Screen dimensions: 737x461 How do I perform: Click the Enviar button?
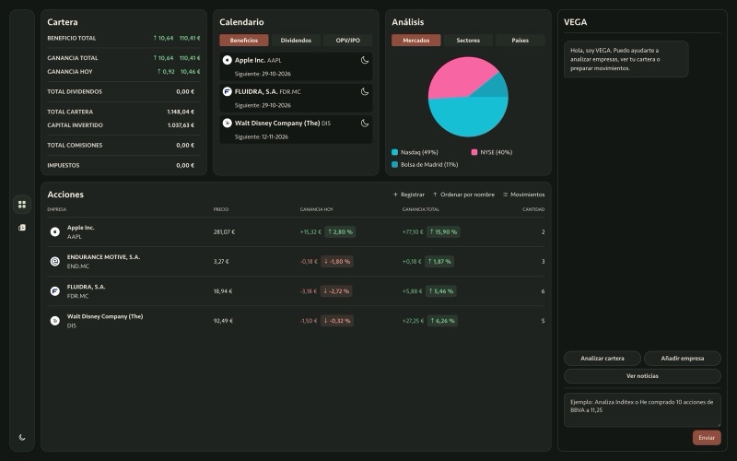(x=707, y=438)
